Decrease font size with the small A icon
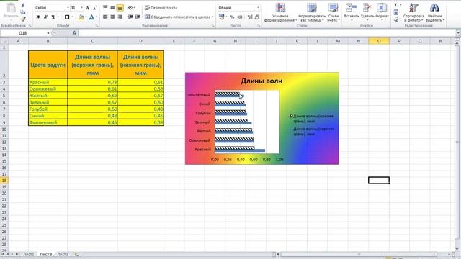The image size is (461, 259). pos(94,8)
